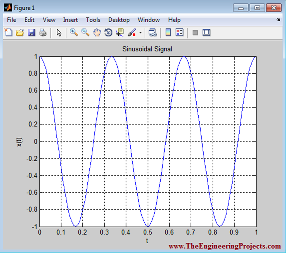The width and height of the screenshot is (286, 253).
Task: Click the Sinusoidal Signal plot title
Action: point(147,49)
